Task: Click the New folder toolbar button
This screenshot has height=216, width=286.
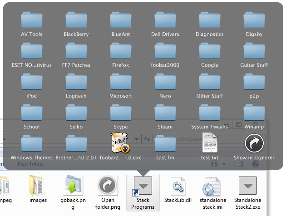Action: [31, 164]
